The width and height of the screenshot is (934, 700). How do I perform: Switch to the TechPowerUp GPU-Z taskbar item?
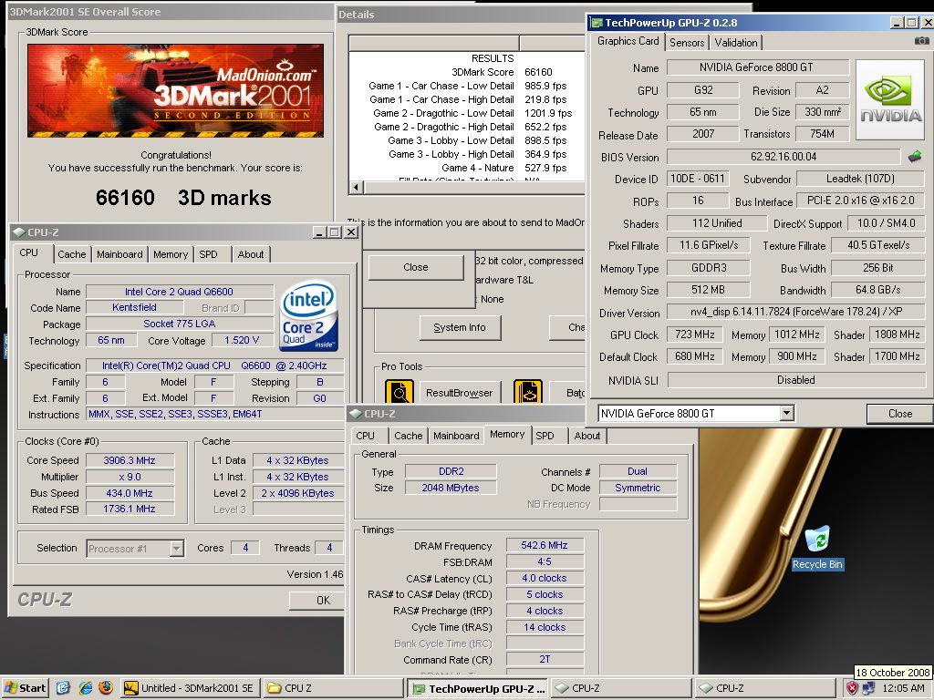478,689
